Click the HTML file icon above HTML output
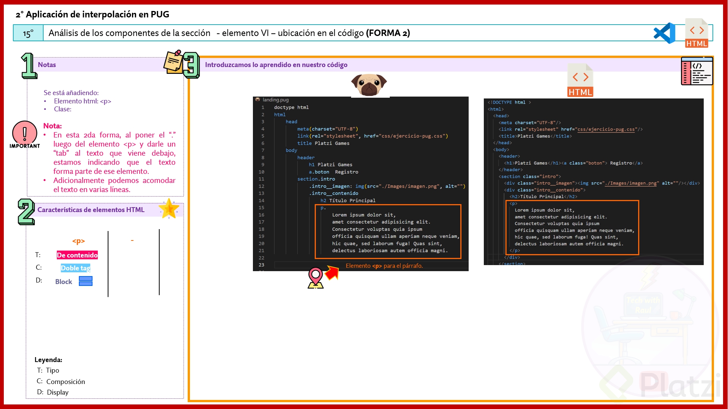 580,80
